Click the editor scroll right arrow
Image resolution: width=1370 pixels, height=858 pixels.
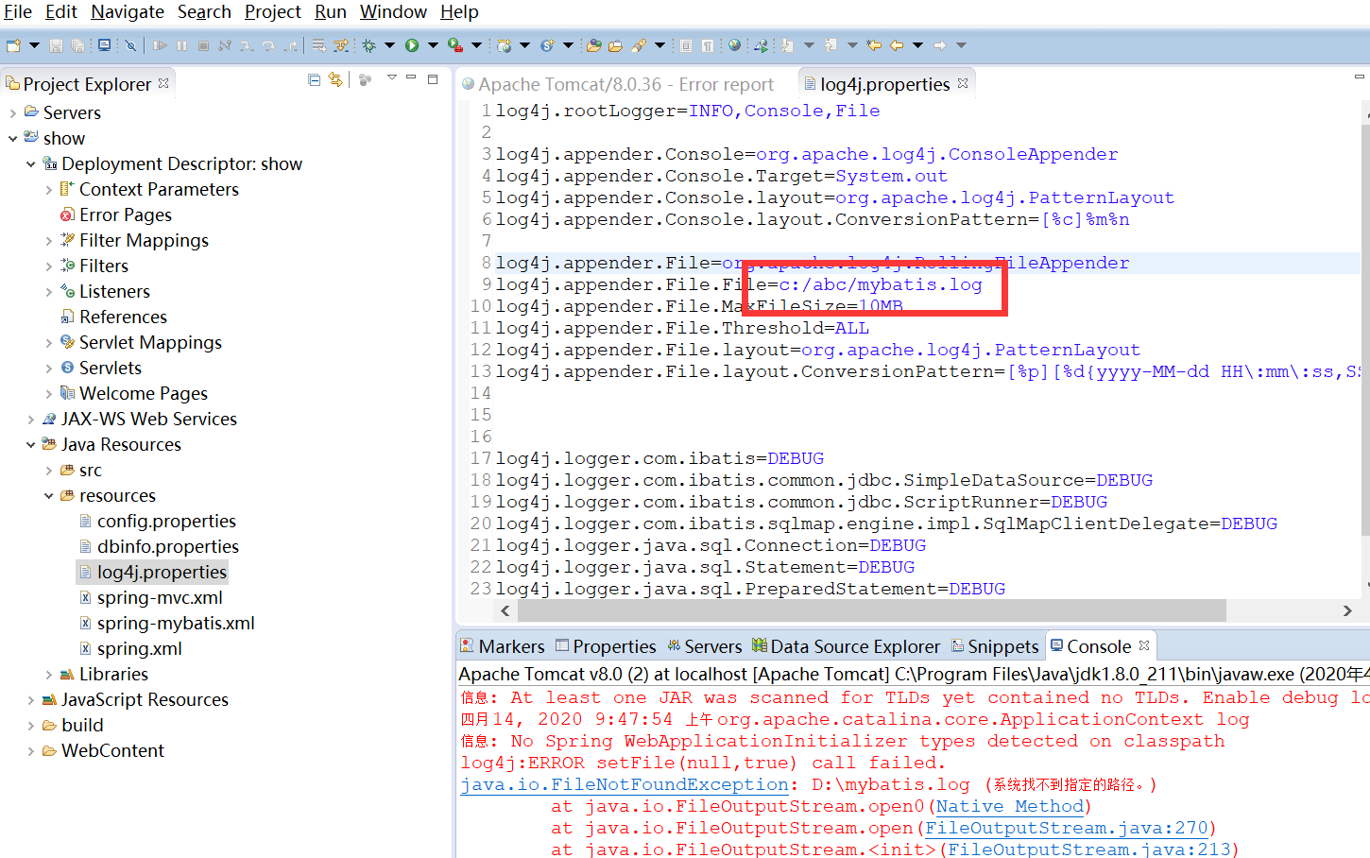[x=1347, y=610]
